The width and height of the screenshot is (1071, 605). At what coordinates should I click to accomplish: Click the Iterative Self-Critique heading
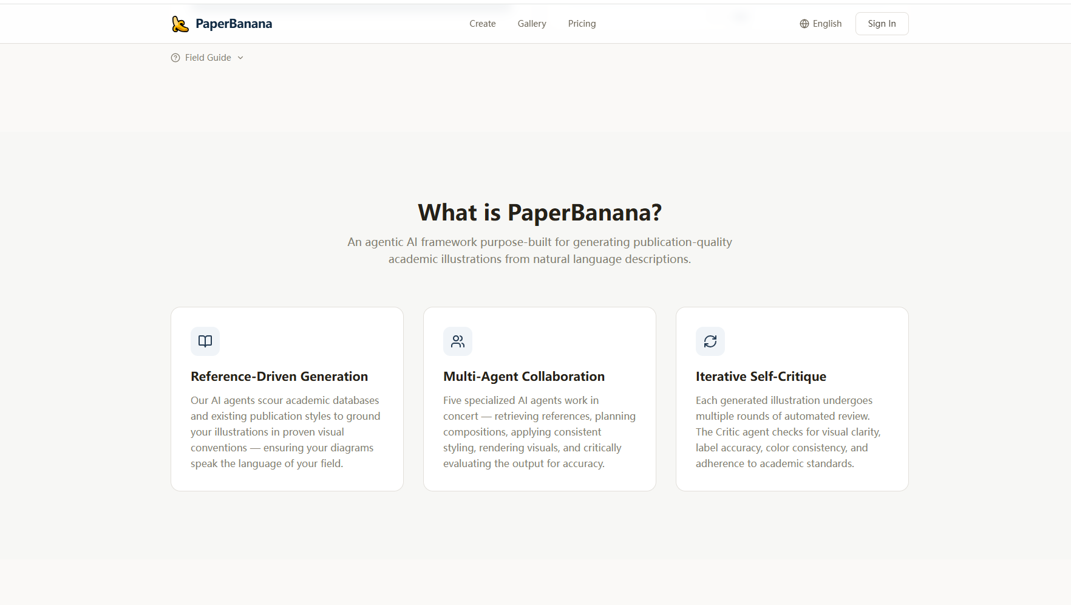click(x=761, y=376)
